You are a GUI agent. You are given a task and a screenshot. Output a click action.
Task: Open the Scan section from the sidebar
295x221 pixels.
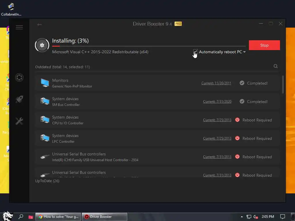[19, 77]
